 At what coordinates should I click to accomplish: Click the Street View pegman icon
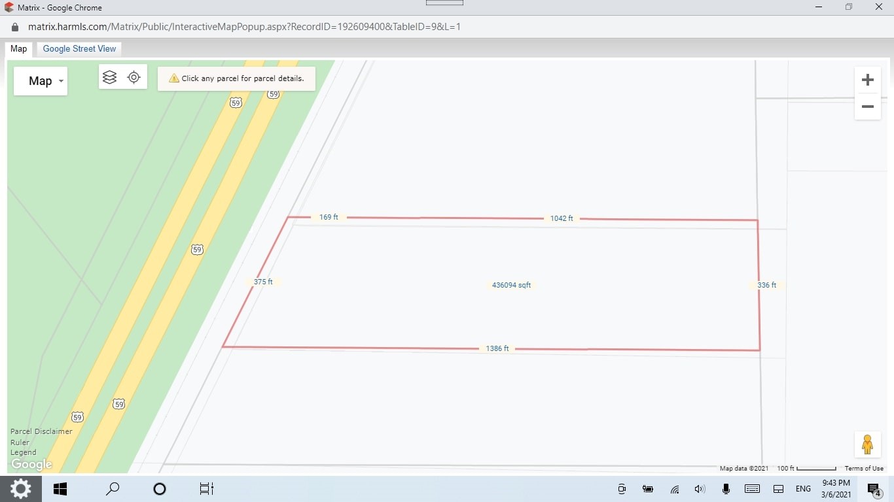point(867,444)
